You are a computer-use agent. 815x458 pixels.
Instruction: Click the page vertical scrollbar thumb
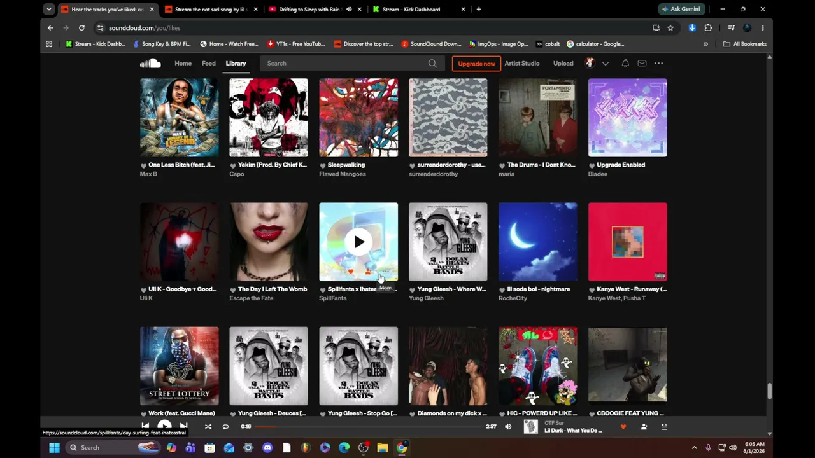[769, 391]
